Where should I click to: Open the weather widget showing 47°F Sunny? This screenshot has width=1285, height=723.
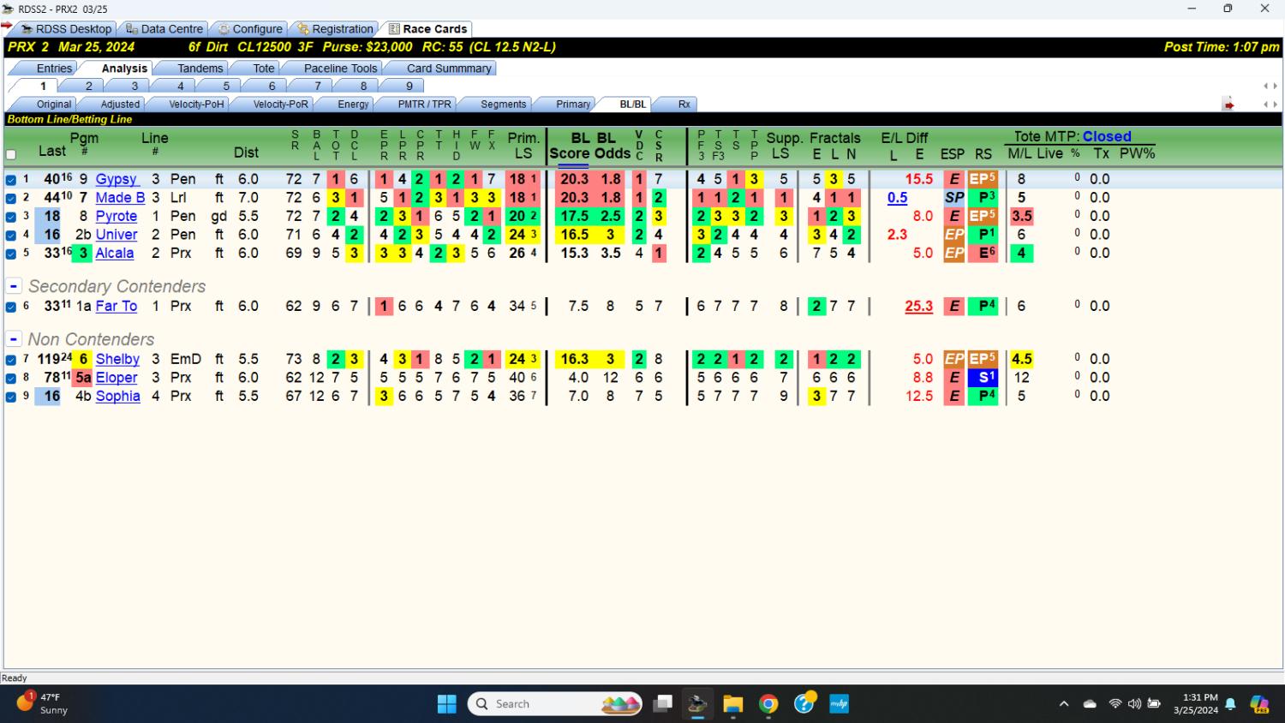(43, 703)
